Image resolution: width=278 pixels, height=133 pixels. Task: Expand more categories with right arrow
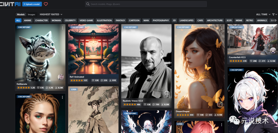(x=276, y=20)
